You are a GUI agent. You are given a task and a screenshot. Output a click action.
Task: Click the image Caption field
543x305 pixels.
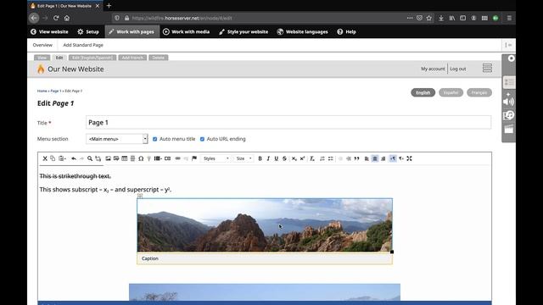pos(265,258)
